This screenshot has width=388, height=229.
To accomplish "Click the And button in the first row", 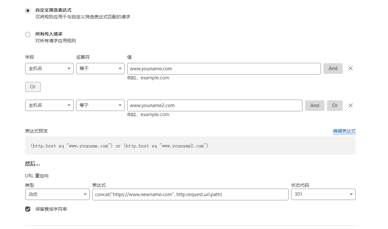I will 333,68.
